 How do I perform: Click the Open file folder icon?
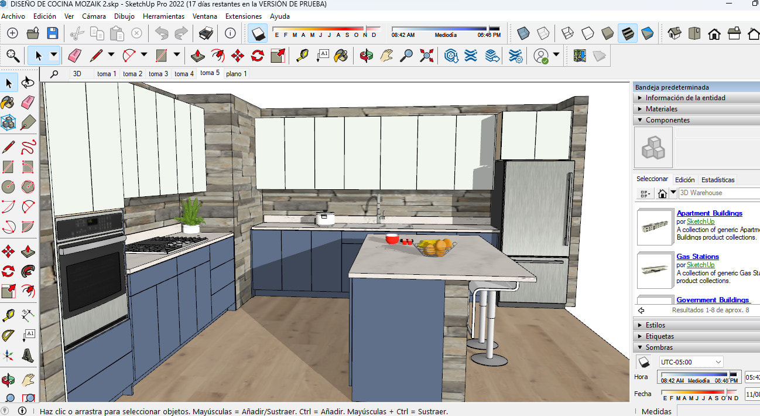[33, 33]
